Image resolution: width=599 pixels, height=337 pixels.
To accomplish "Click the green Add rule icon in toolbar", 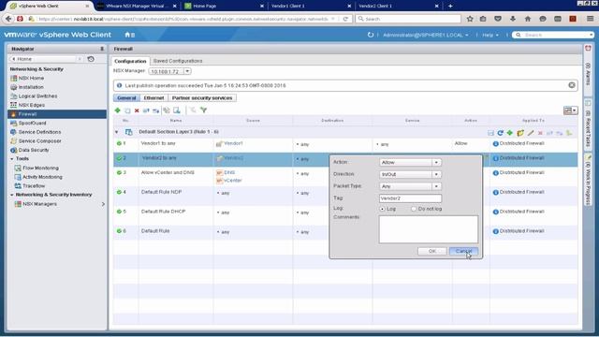I will (x=117, y=110).
